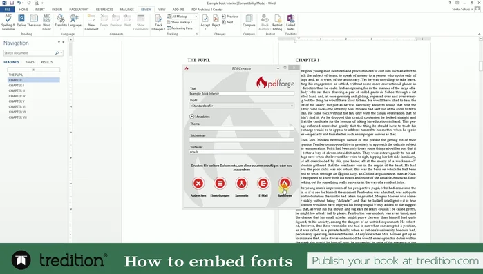Screen dimensions: 483x274
Task: Switch to the REFERENCES tab
Action: tap(104, 10)
